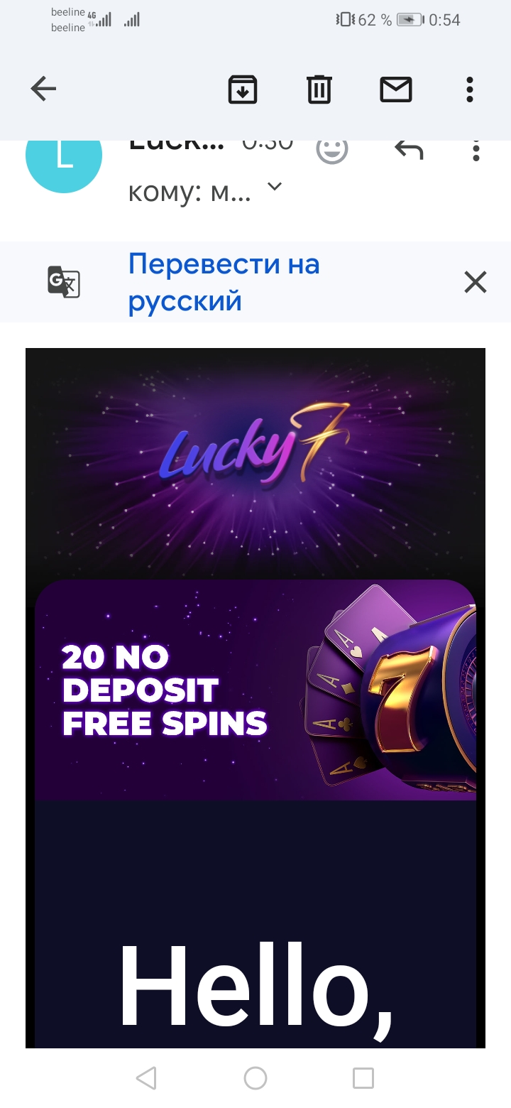The width and height of the screenshot is (511, 1108).
Task: Tap the back arrow in the toolbar
Action: click(43, 89)
